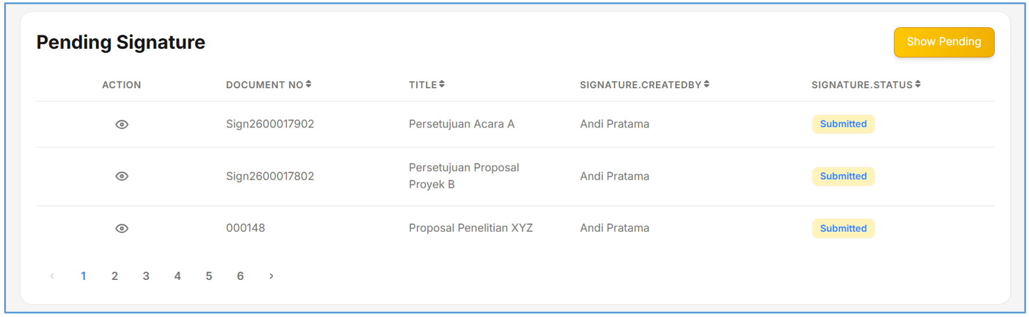
Task: Select the Persetujuan Proposal Proyek B title
Action: pyautogui.click(x=464, y=176)
